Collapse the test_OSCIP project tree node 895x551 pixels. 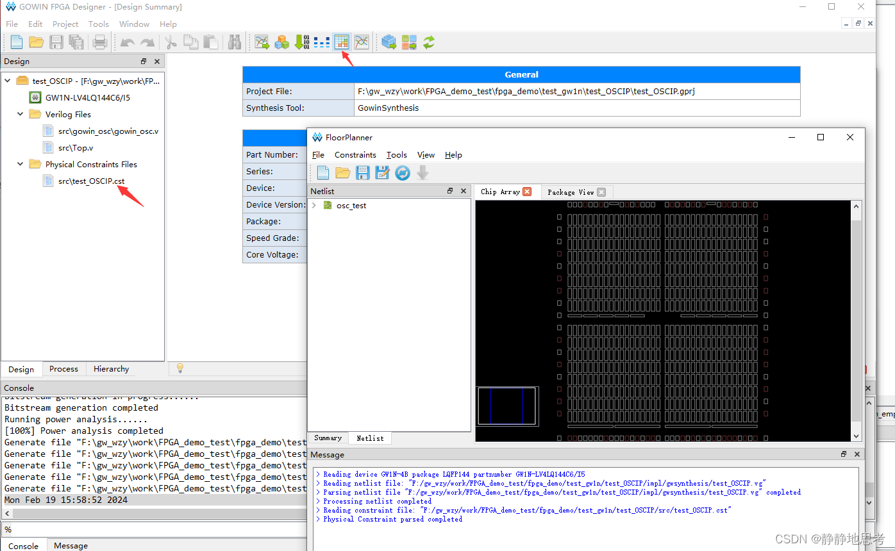coord(8,81)
